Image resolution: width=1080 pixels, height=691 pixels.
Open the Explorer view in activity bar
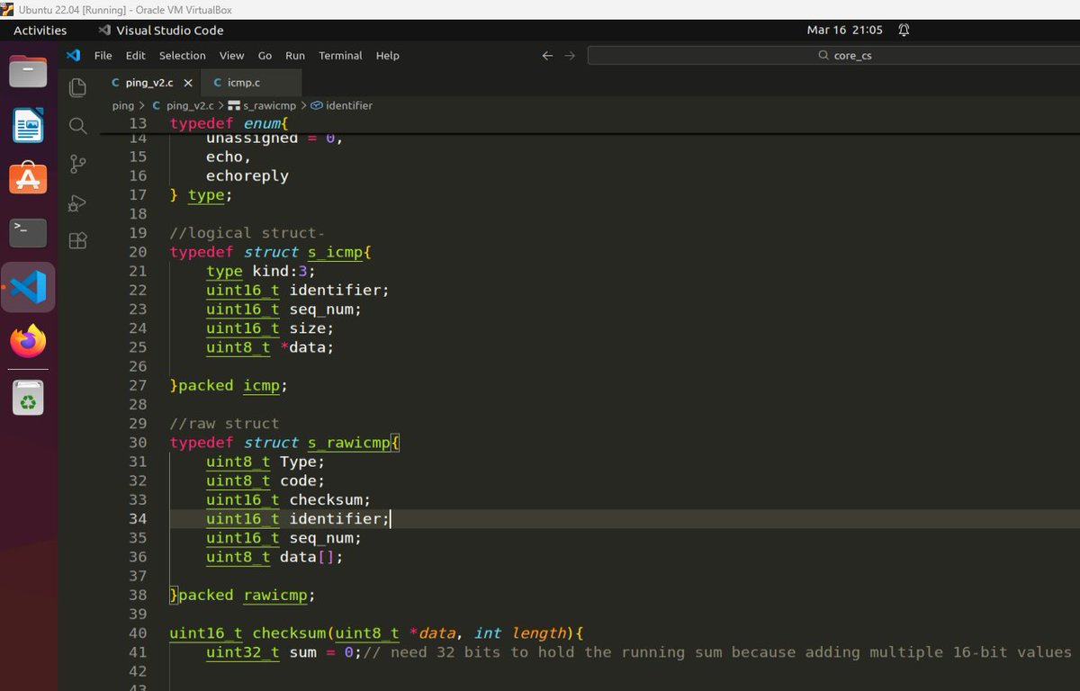pos(78,86)
